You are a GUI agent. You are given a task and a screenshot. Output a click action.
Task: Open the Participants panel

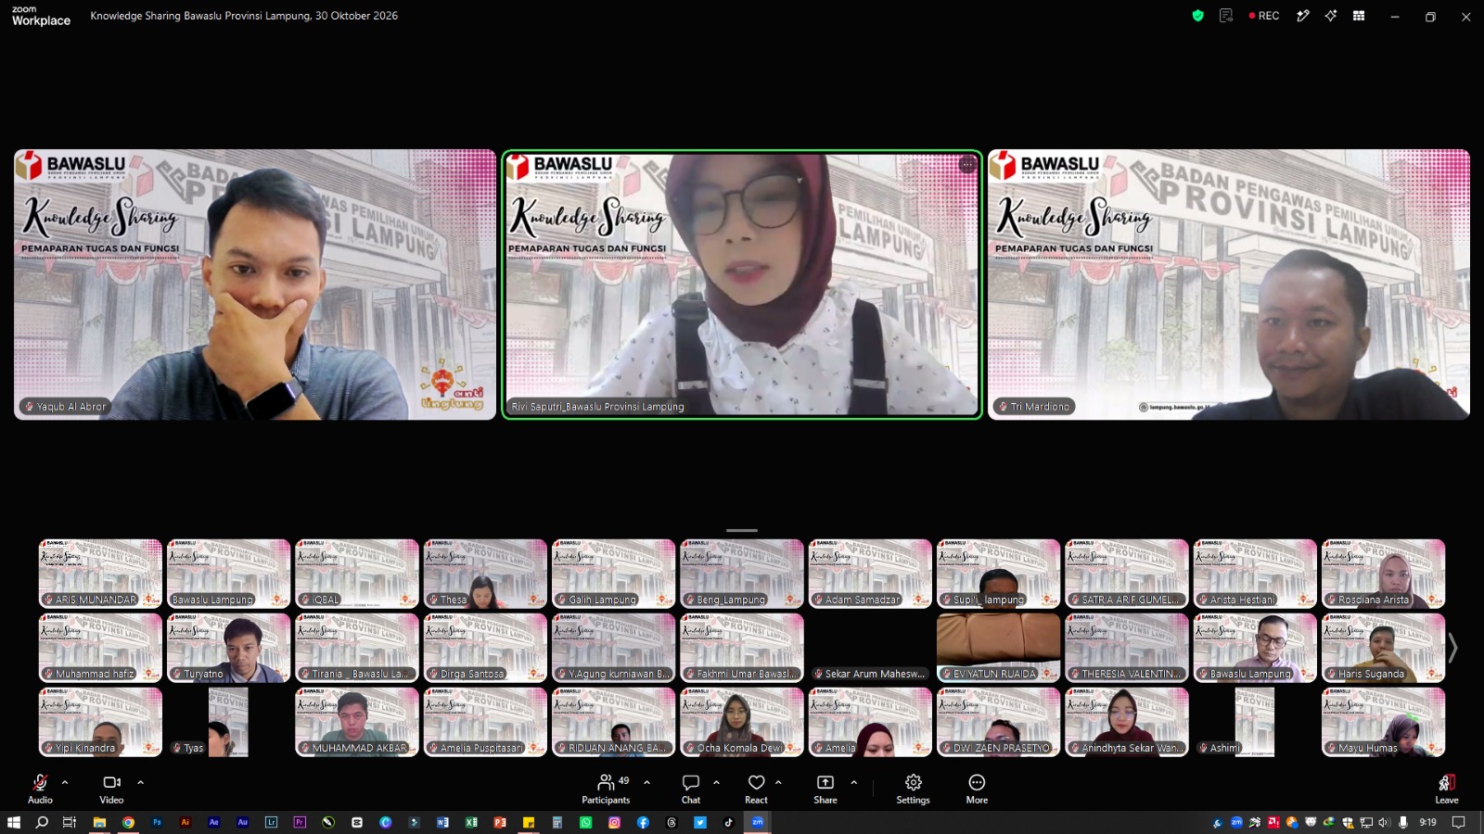click(x=606, y=789)
